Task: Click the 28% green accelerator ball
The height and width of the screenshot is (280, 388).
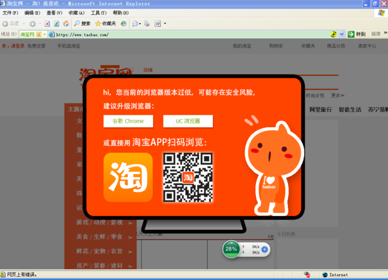Action: coord(231,249)
